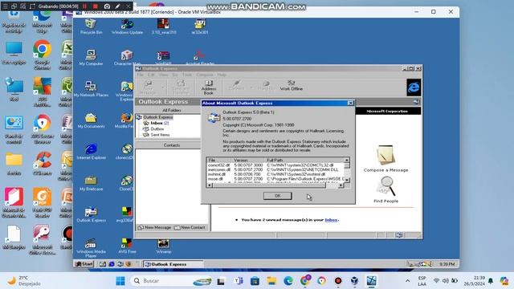This screenshot has width=514, height=289.
Task: Click the Bandicam pencil draw icon
Action: (x=117, y=6)
